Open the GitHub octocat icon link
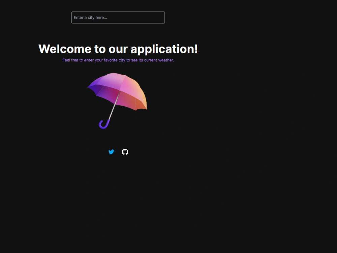The image size is (337, 253). point(125,152)
